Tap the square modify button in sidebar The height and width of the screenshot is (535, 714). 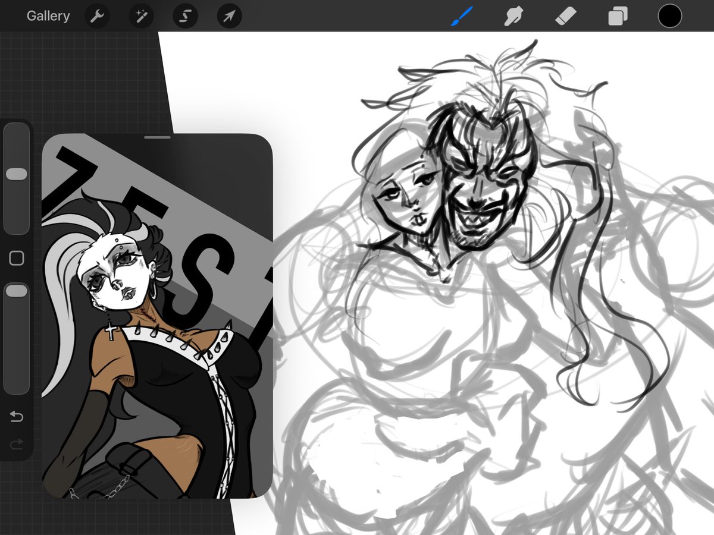[x=17, y=258]
